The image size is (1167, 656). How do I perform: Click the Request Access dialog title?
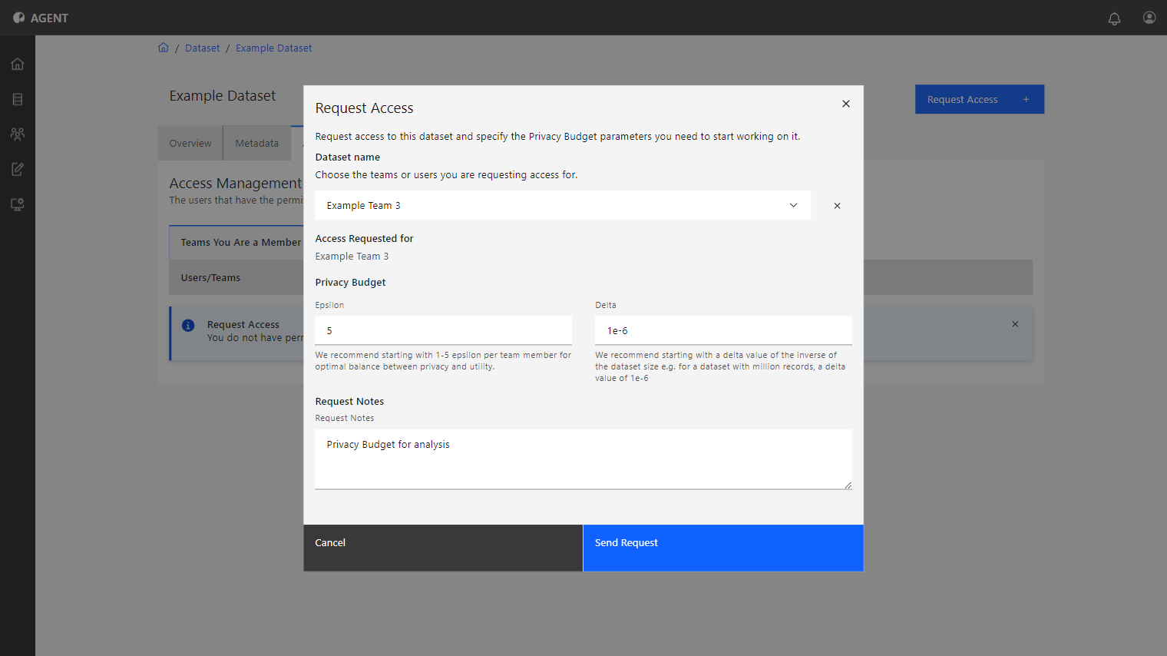tap(364, 108)
